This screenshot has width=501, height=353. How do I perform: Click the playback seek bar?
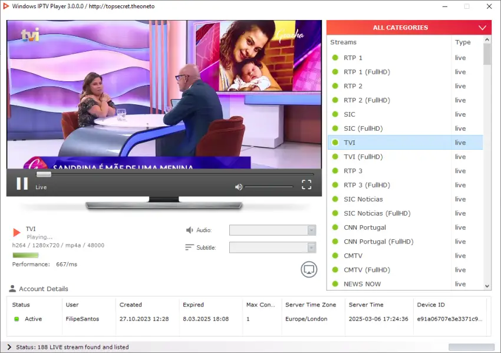click(x=175, y=174)
